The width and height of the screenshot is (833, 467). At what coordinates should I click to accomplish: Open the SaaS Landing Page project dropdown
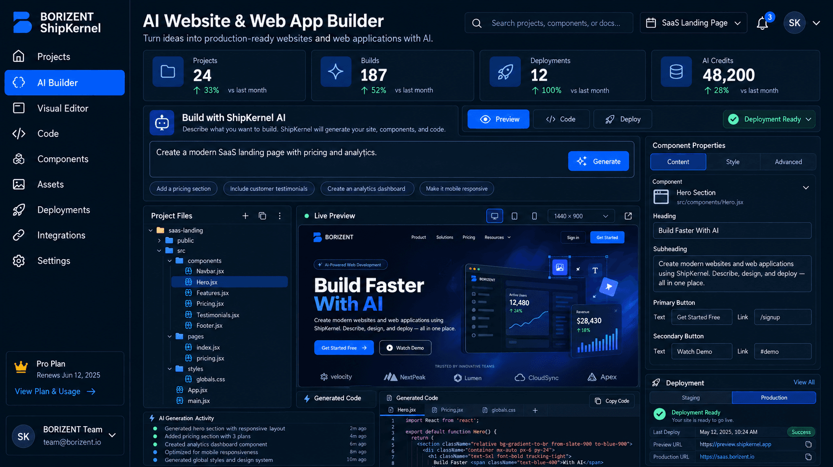pos(694,23)
